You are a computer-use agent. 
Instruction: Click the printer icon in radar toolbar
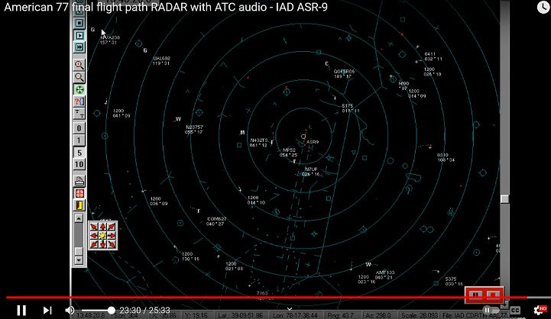pos(79,182)
